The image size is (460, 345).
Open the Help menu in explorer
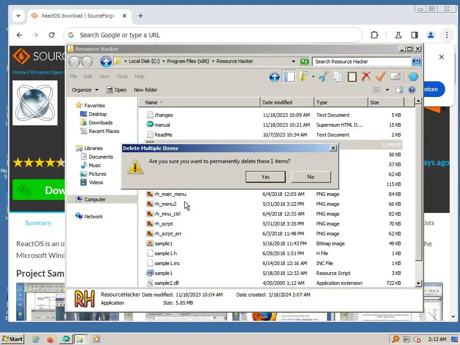pos(140,76)
